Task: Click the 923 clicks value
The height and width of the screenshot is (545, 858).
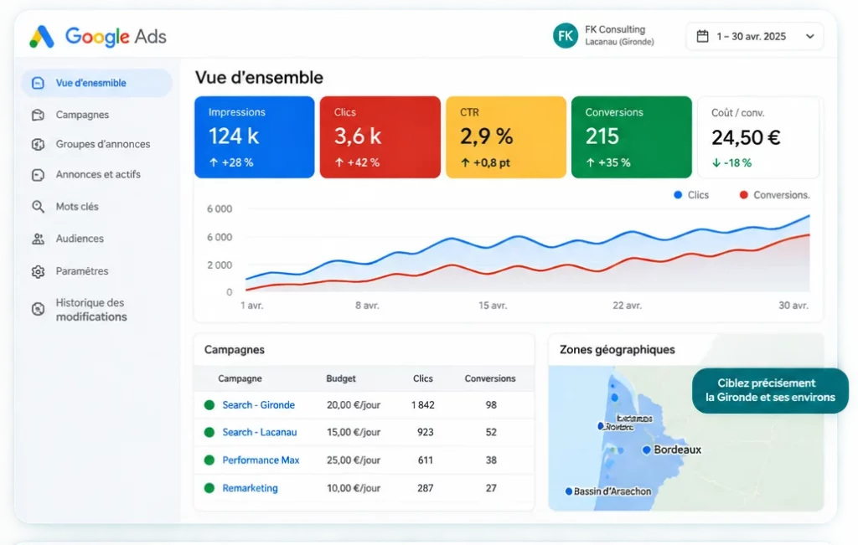Action: [425, 432]
